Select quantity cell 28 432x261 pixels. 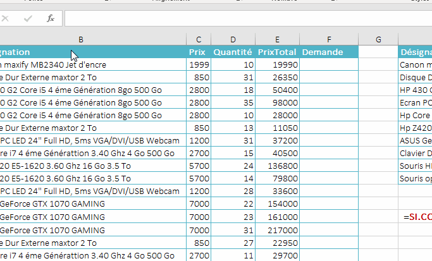233,191
